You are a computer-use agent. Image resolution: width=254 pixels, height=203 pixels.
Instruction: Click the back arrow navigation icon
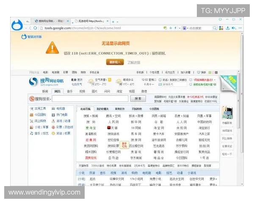(x=30, y=28)
